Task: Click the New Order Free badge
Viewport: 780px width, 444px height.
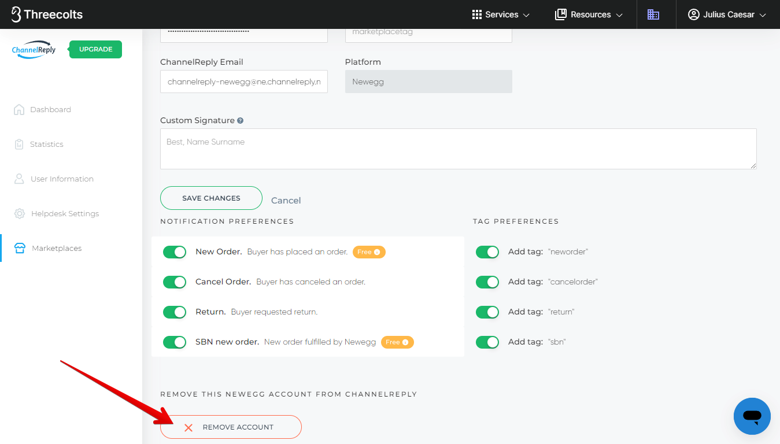Action: 369,252
